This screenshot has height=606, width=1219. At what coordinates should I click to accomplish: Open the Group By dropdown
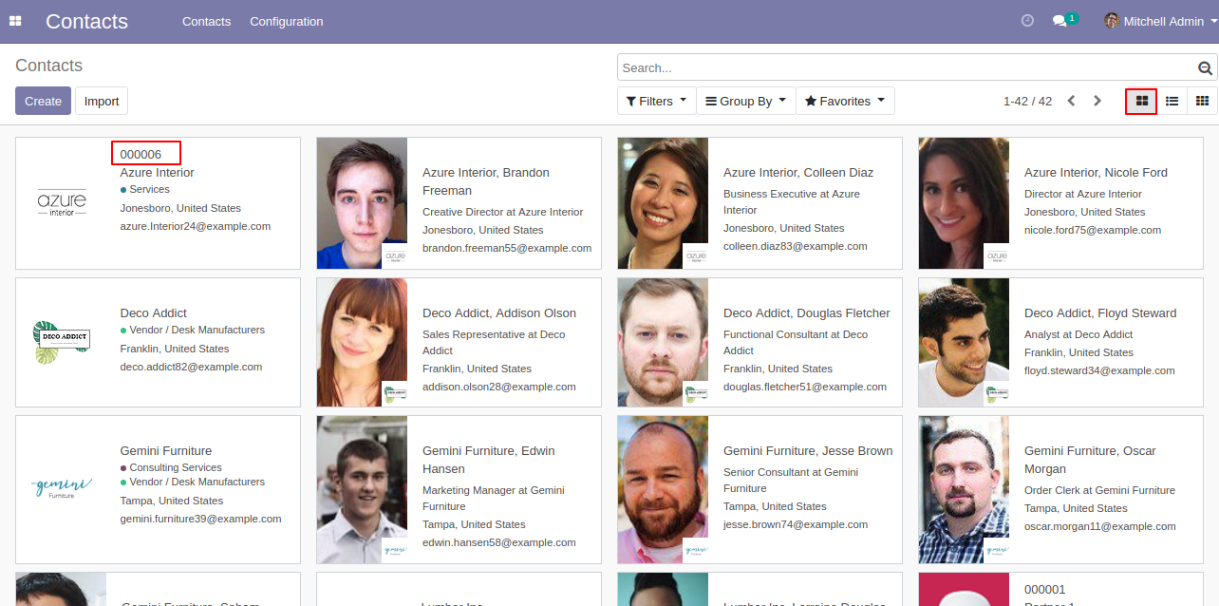(745, 101)
